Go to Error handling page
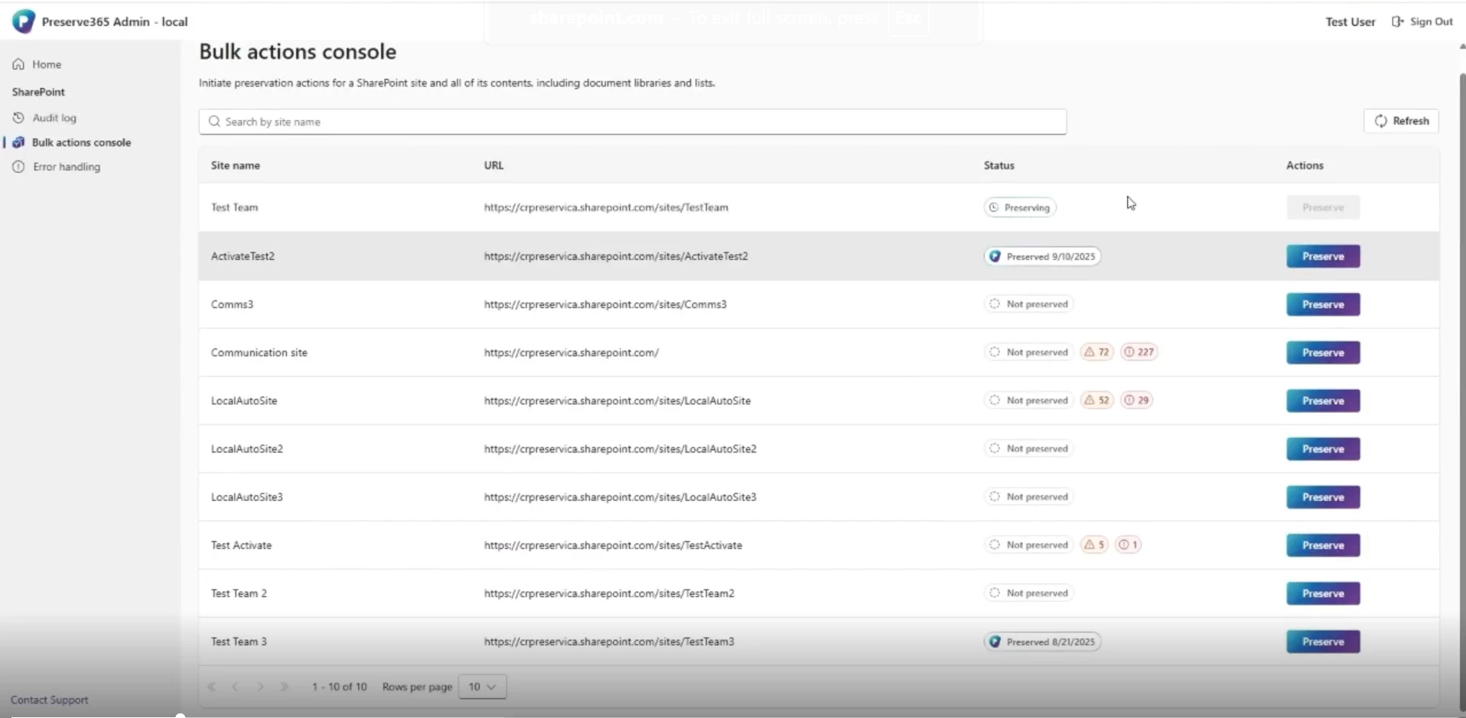This screenshot has width=1466, height=718. pyautogui.click(x=66, y=167)
